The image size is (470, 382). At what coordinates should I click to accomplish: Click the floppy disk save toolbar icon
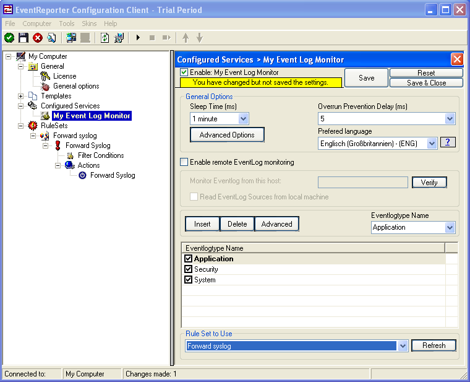pos(23,38)
